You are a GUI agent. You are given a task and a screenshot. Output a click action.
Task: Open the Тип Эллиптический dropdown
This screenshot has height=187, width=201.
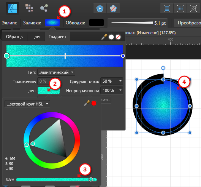point(56,72)
